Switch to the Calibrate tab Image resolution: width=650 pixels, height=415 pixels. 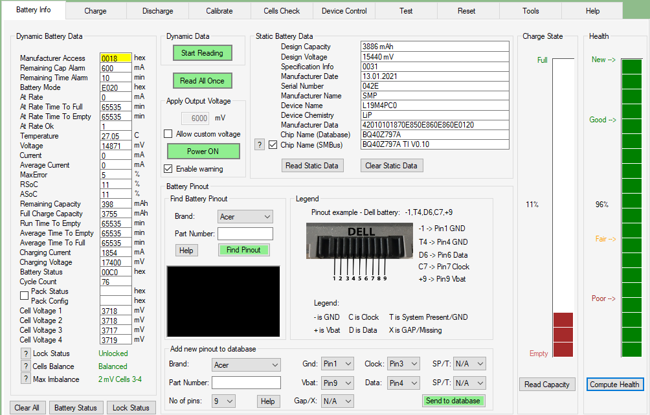(219, 11)
